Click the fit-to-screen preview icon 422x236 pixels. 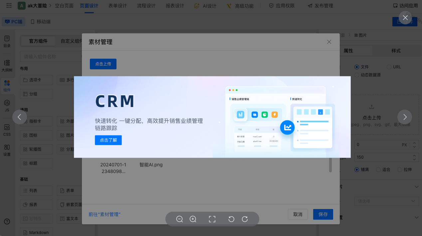[x=212, y=219]
